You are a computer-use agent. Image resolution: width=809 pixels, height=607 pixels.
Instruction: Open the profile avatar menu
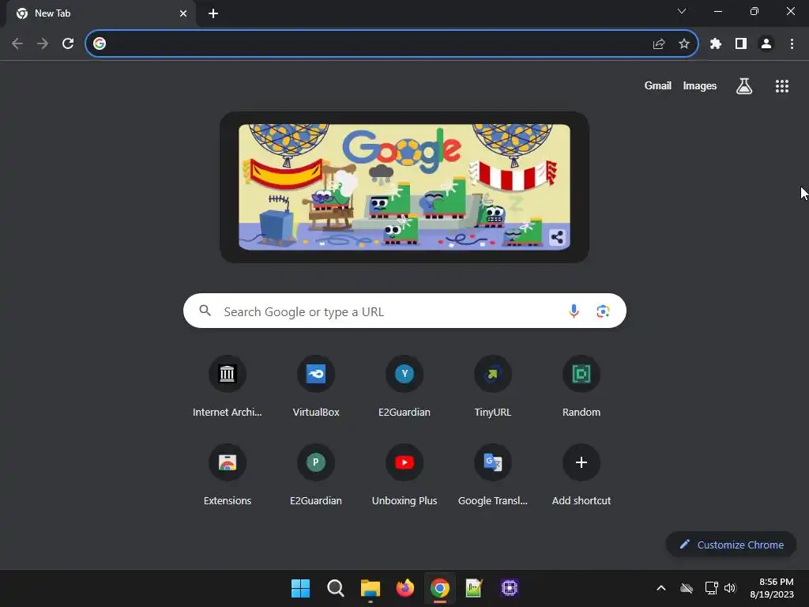[766, 44]
